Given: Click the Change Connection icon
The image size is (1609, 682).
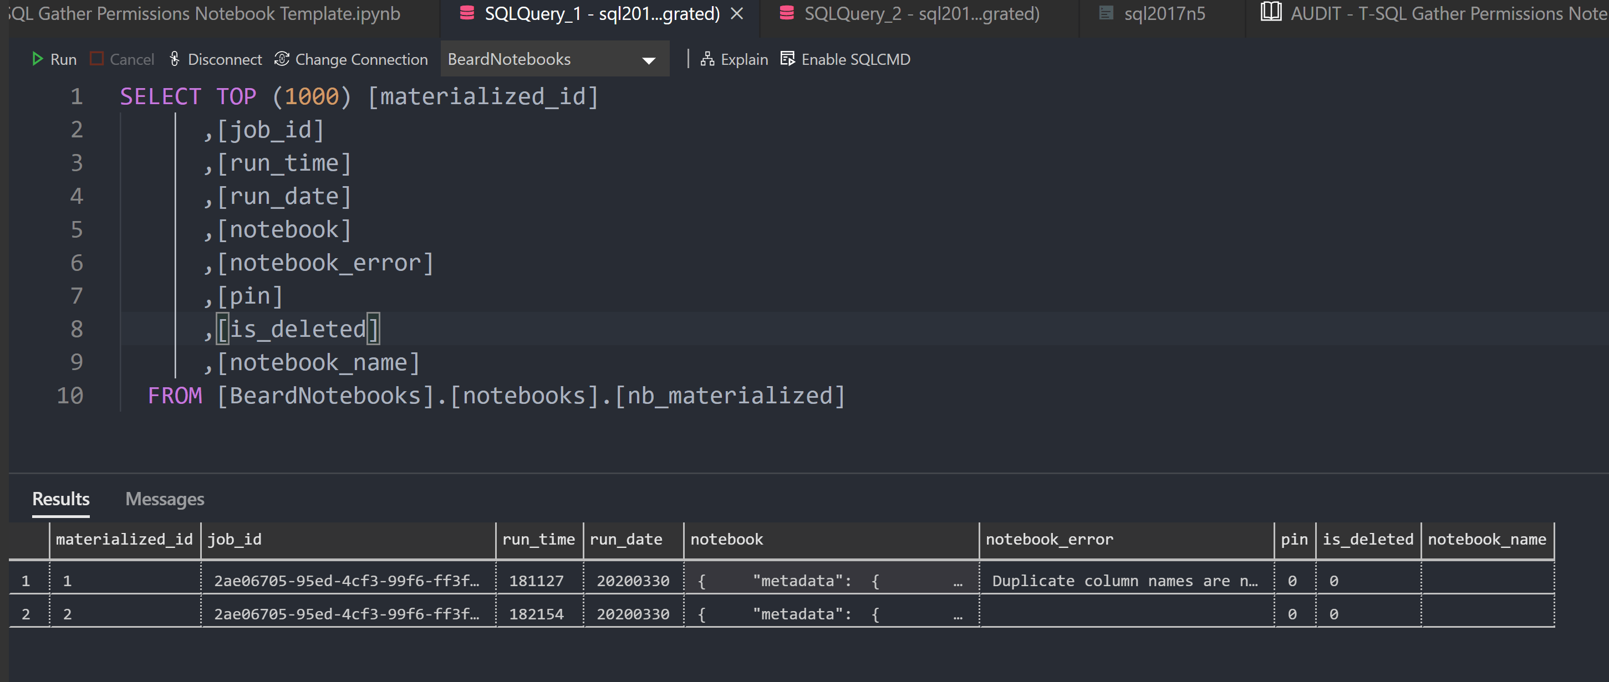Looking at the screenshot, I should [282, 59].
